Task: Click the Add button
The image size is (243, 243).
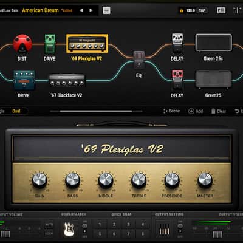Action: pyautogui.click(x=196, y=111)
